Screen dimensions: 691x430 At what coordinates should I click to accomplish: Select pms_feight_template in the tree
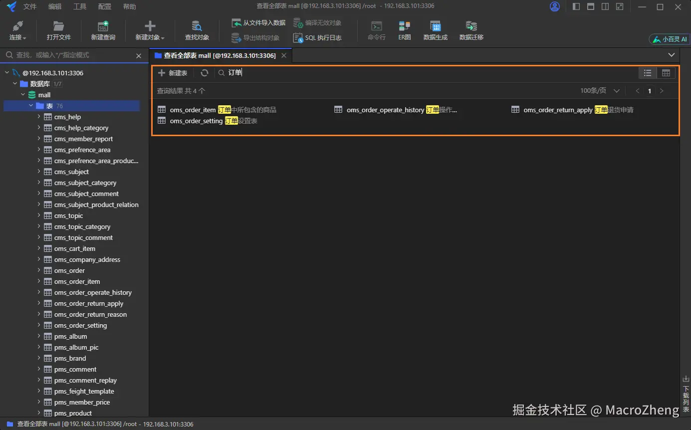click(84, 391)
